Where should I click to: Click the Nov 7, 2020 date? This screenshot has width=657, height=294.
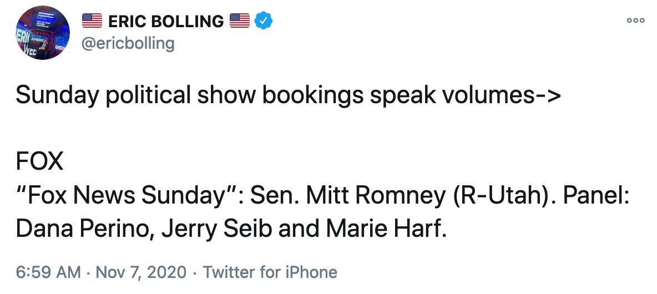click(141, 272)
